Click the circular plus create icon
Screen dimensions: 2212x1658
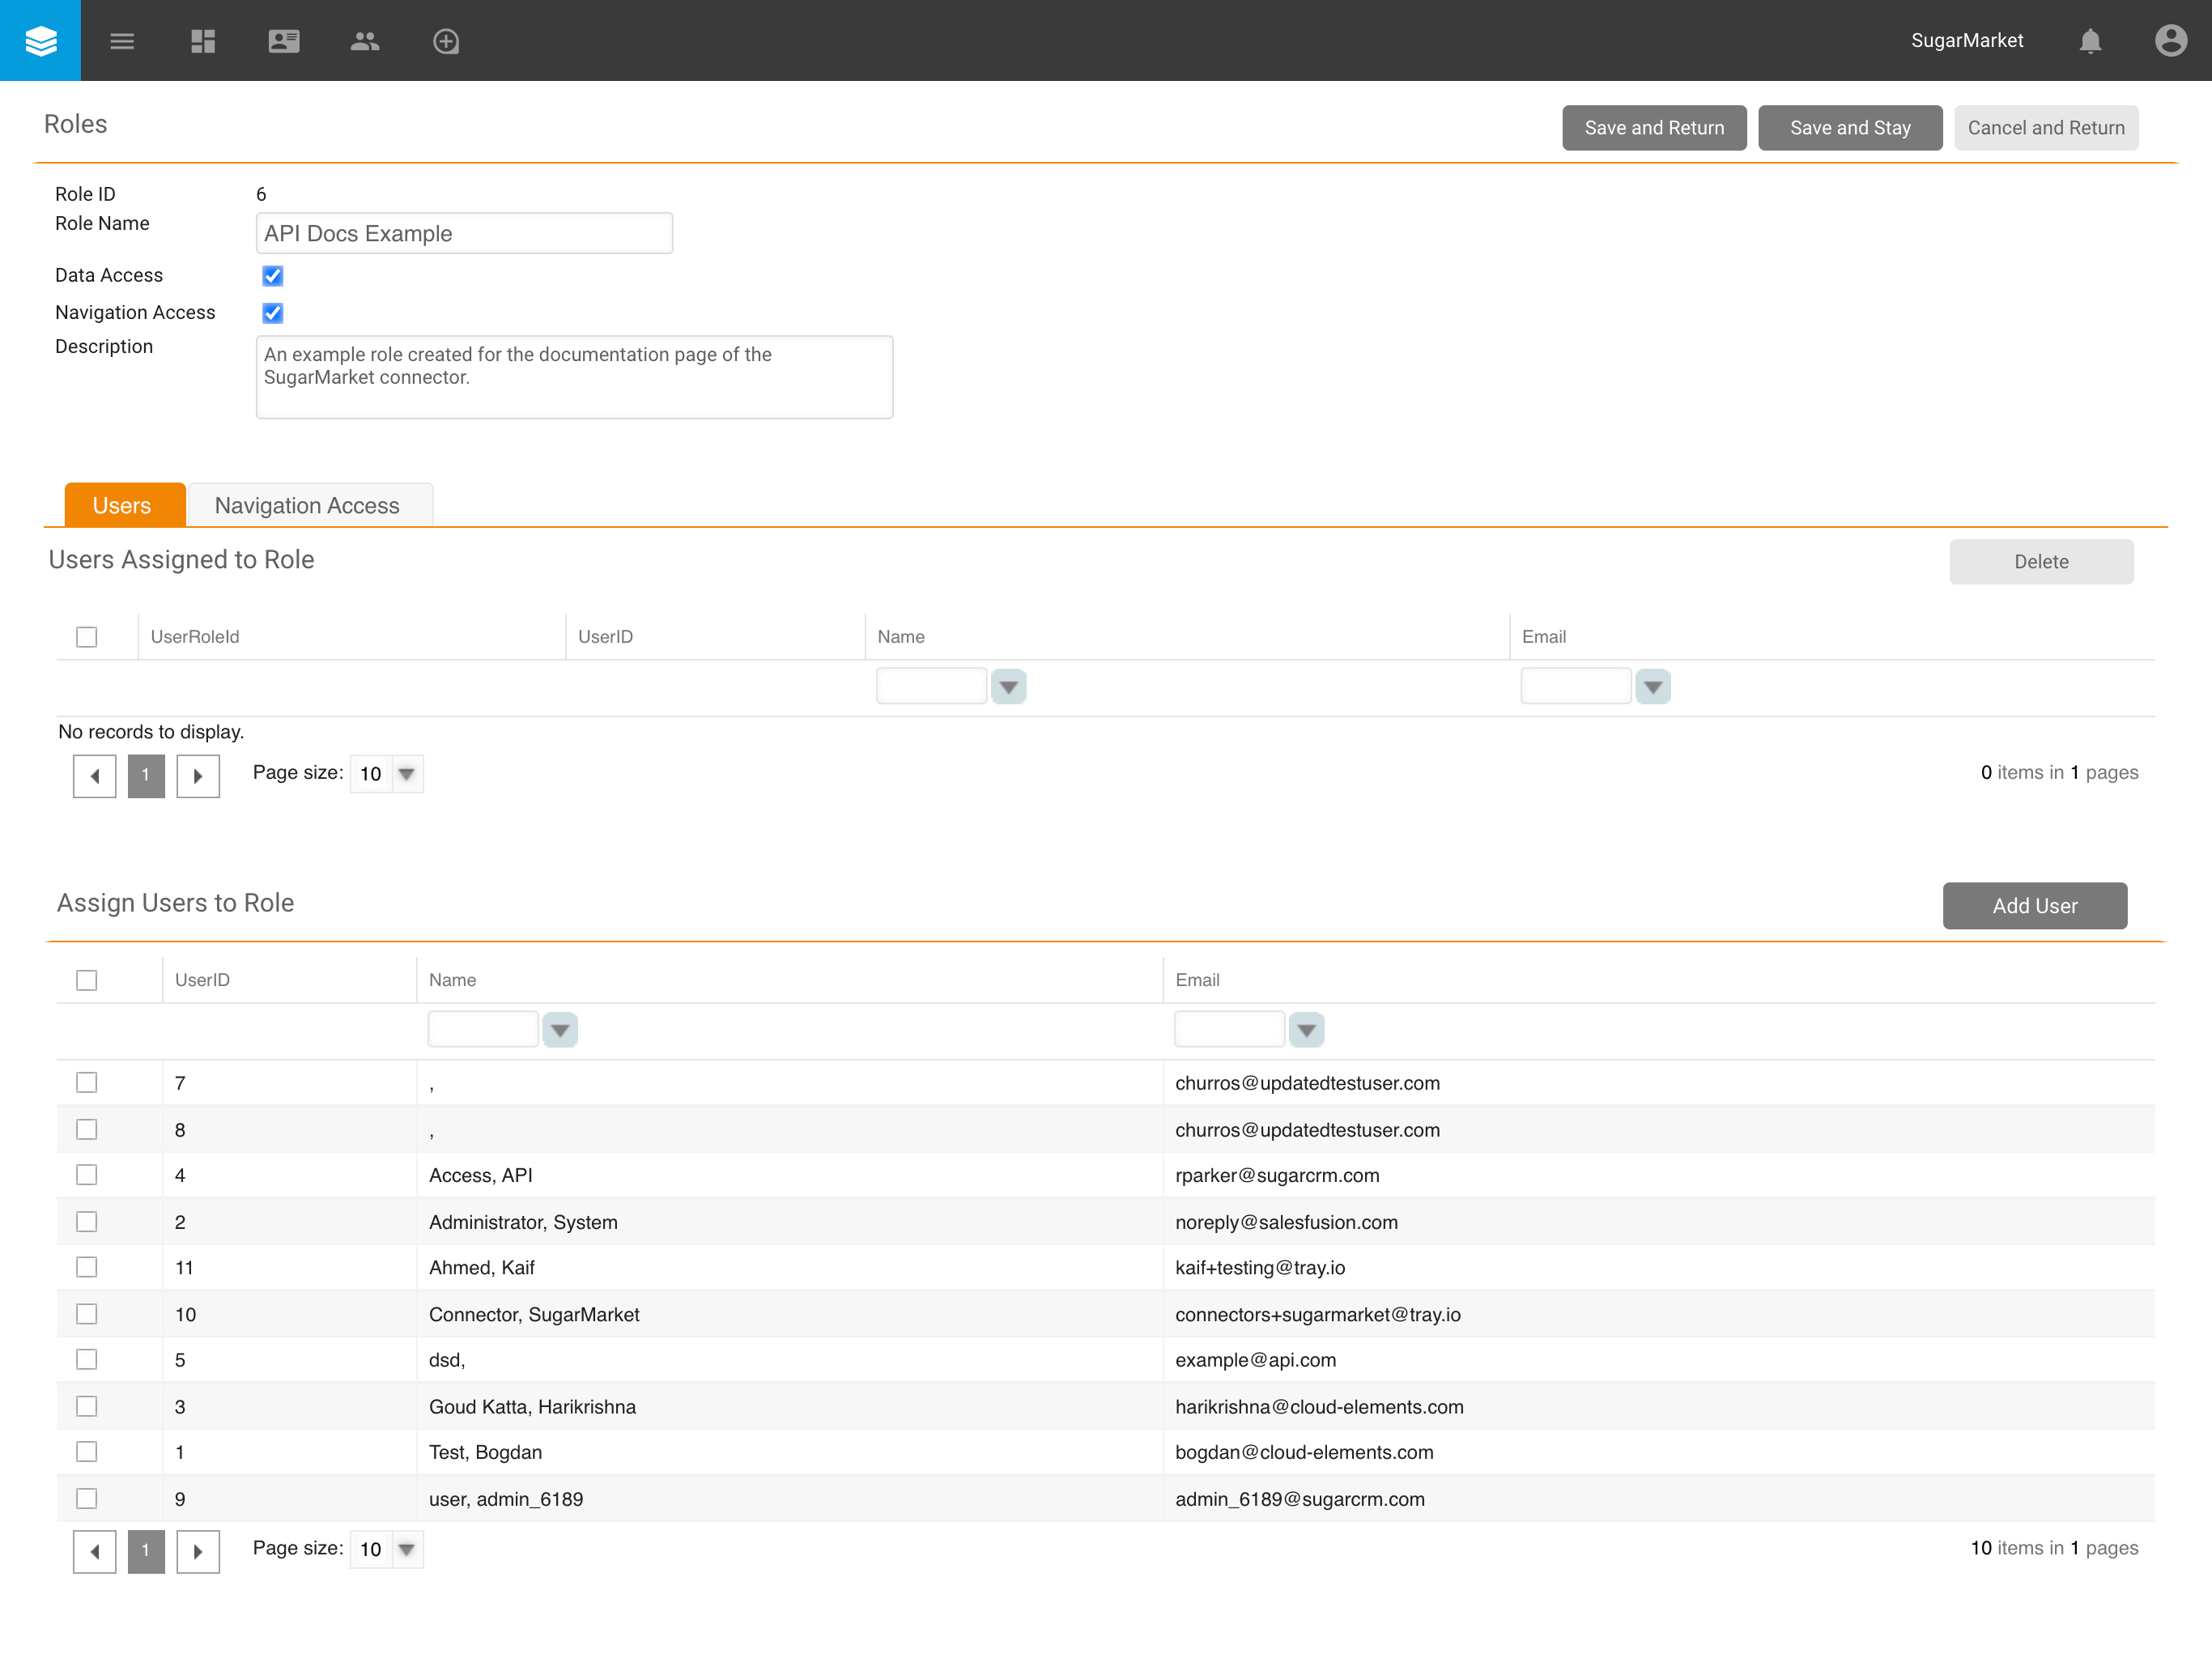tap(446, 41)
